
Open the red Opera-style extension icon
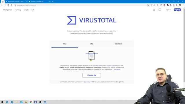pyautogui.click(x=164, y=5)
